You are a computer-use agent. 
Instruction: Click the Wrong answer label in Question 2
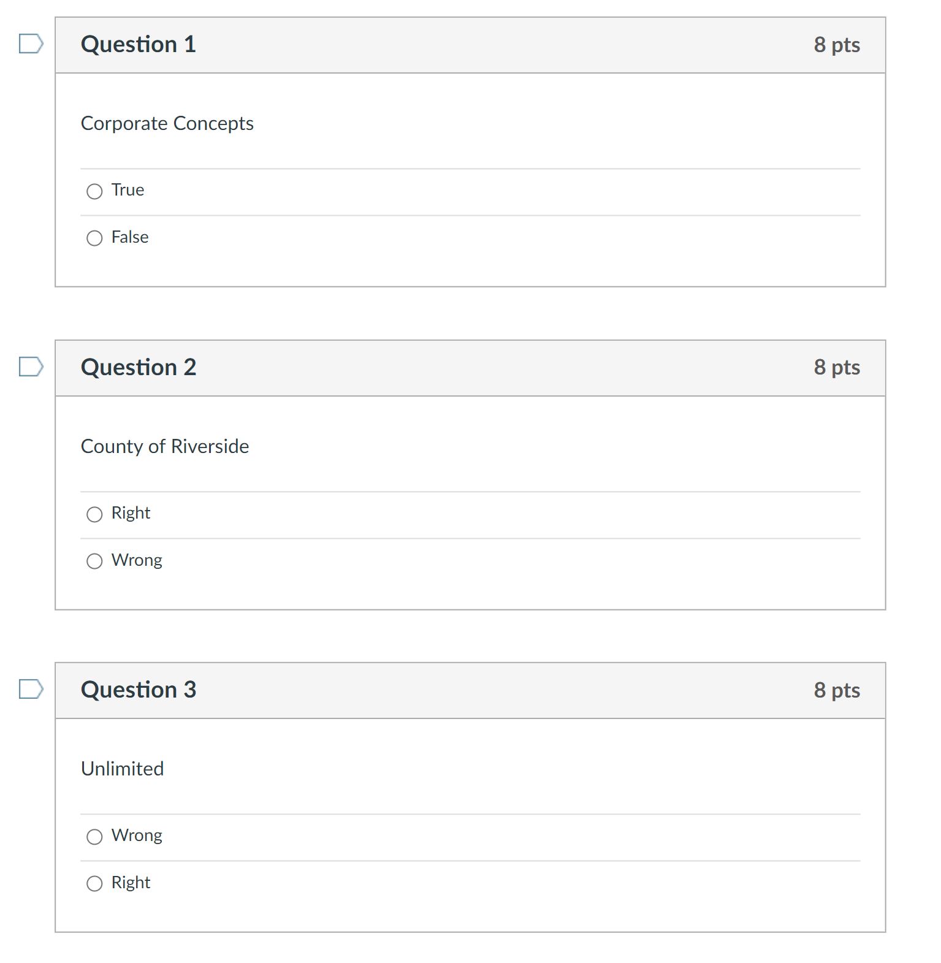pos(136,560)
